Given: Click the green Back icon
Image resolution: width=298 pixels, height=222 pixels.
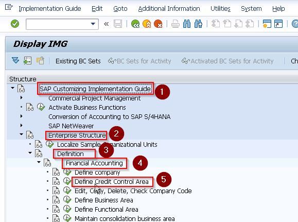Looking at the screenshot, I should coord(135,24).
